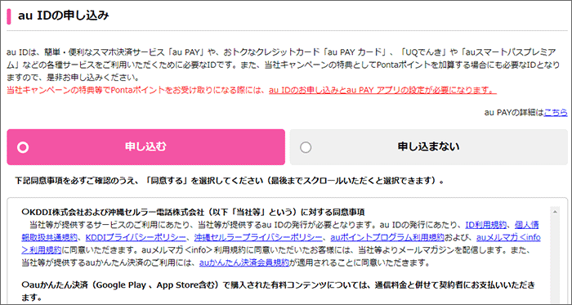Click the 〇auかんたん決済 (Google Play) heading text
The image size is (572, 305).
(x=279, y=291)
